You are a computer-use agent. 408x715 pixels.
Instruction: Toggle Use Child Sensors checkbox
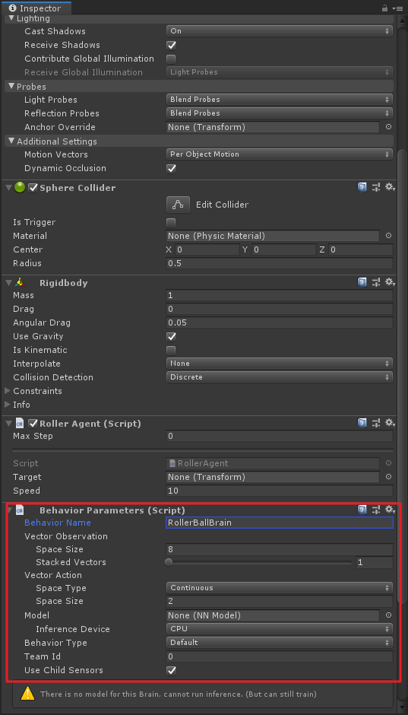[171, 670]
